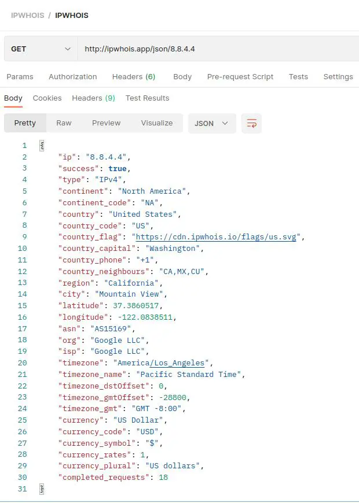Open the country flag us.svg link
The height and width of the screenshot is (503, 359).
tap(217, 237)
